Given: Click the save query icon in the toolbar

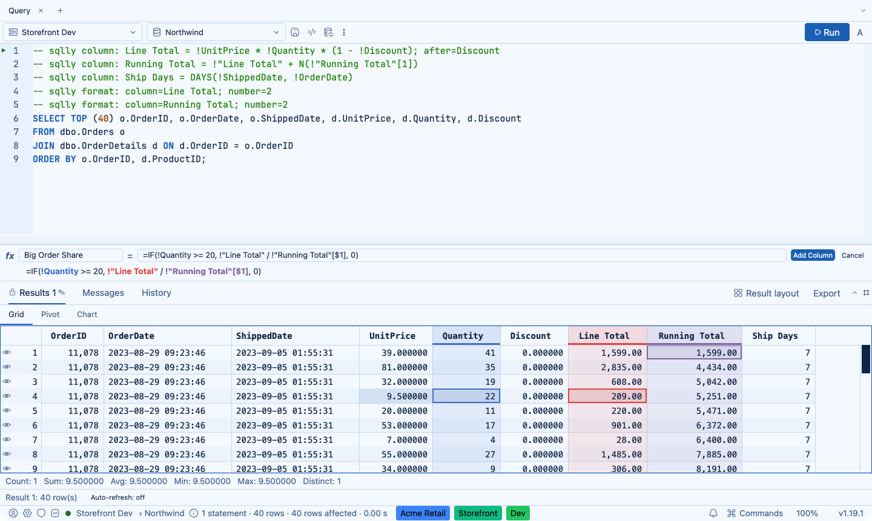Looking at the screenshot, I should point(295,32).
